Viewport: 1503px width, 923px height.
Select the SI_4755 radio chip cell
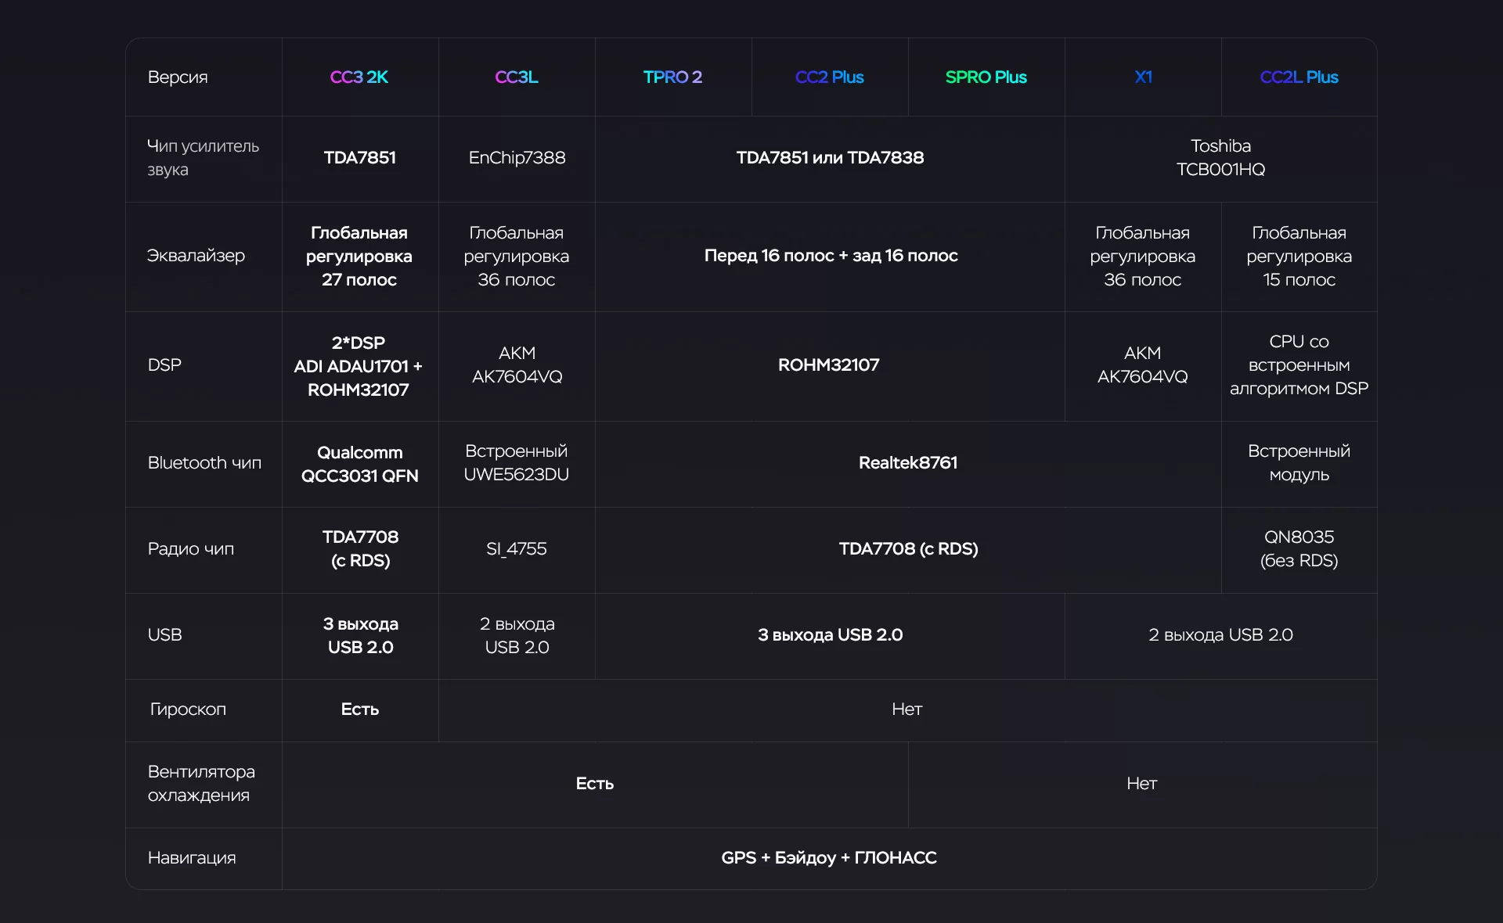tap(517, 549)
